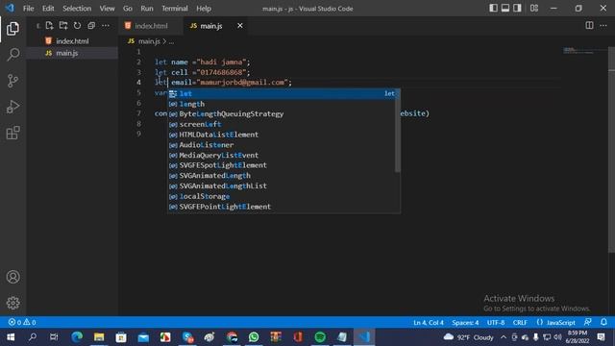
Task: Toggle the secondary side bar
Action: (517, 9)
